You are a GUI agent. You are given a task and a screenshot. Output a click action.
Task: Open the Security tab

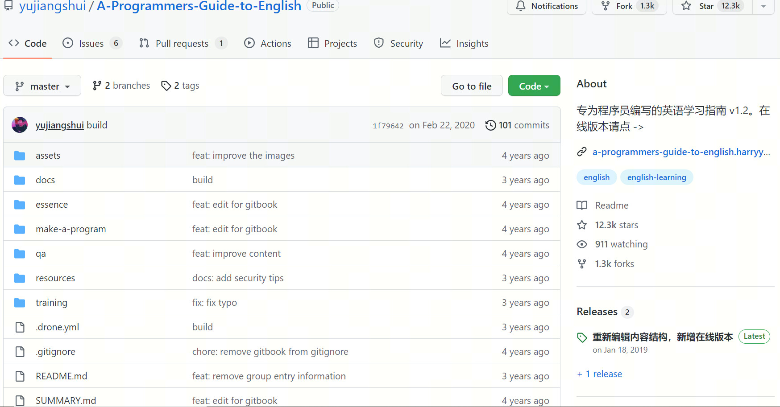tap(398, 43)
